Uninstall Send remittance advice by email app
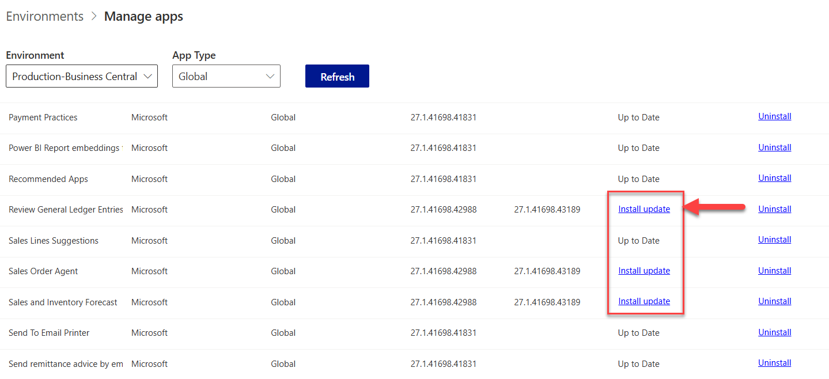Viewport: 829px width, 379px height. (x=774, y=363)
